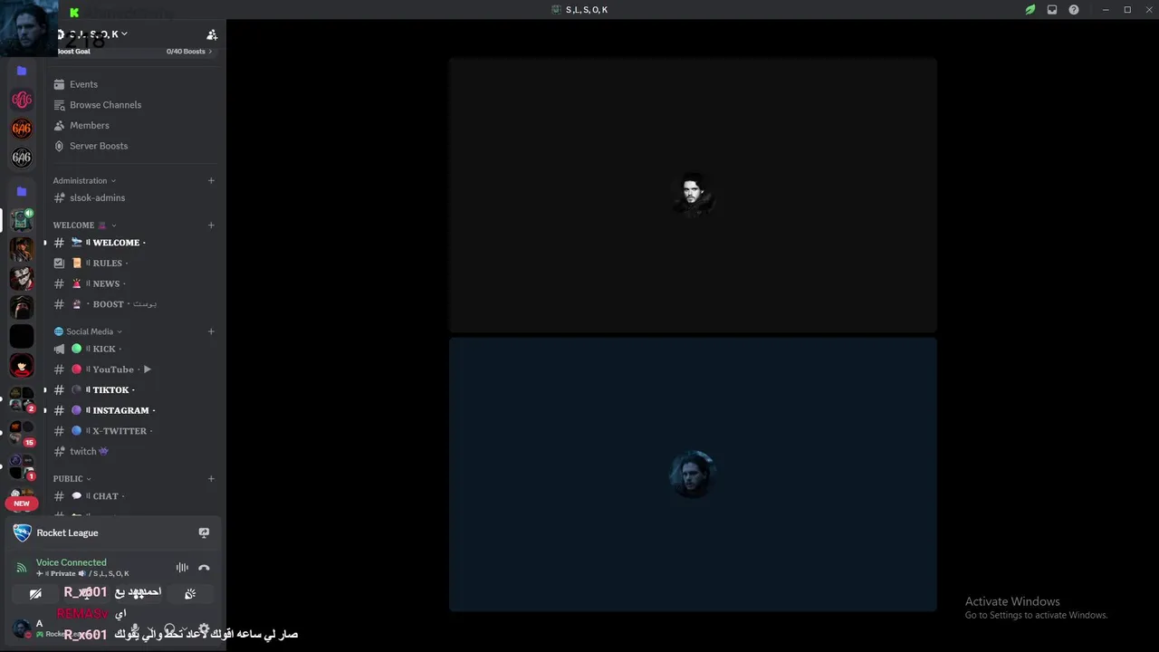Add a channel to Social Media category
The height and width of the screenshot is (652, 1159).
click(x=211, y=331)
